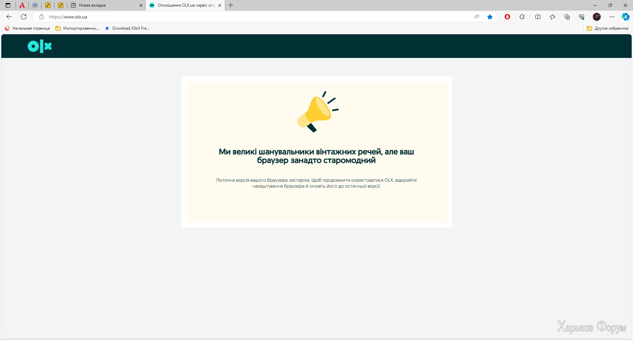Click the paragraph starting Поточна версія вашого браузера
This screenshot has width=633, height=340.
coord(316,183)
